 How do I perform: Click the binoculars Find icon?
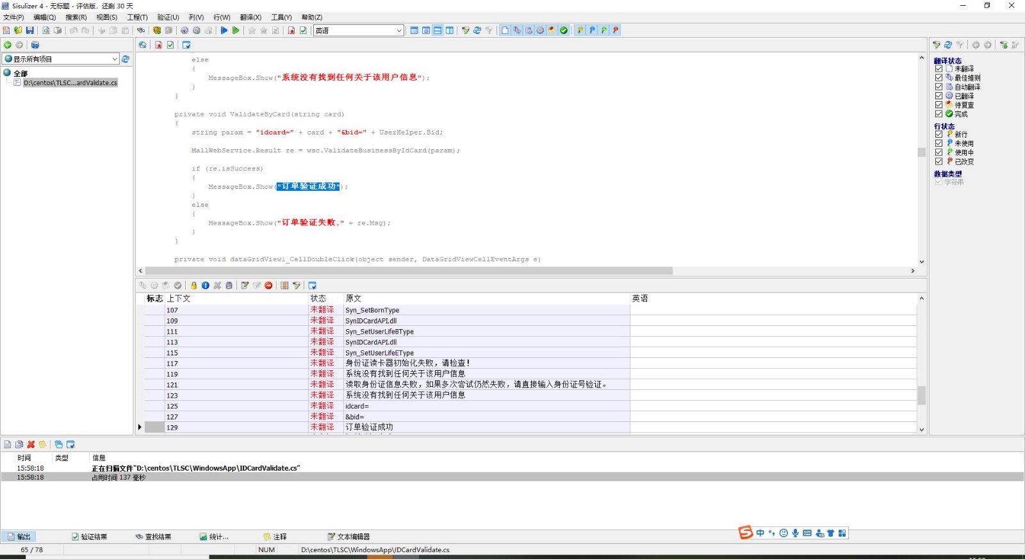140,30
